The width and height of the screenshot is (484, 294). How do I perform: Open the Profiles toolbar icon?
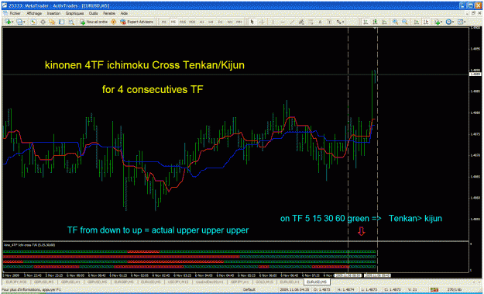pyautogui.click(x=19, y=22)
